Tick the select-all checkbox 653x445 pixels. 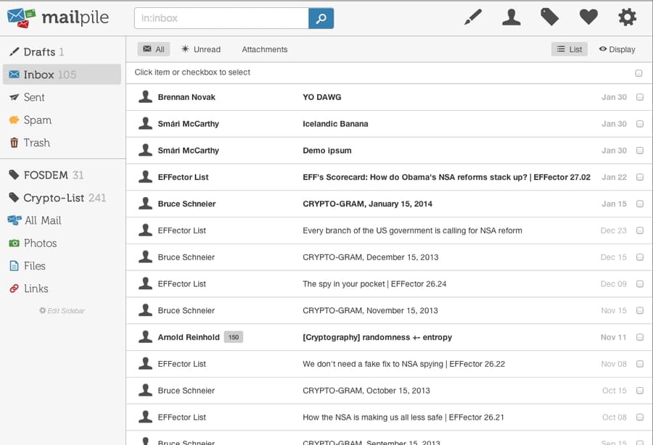(x=638, y=73)
